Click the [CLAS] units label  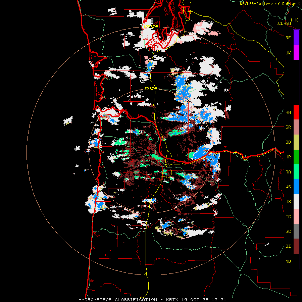coord(284,23)
